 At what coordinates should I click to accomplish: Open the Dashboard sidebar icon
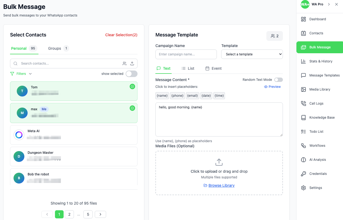(303, 19)
